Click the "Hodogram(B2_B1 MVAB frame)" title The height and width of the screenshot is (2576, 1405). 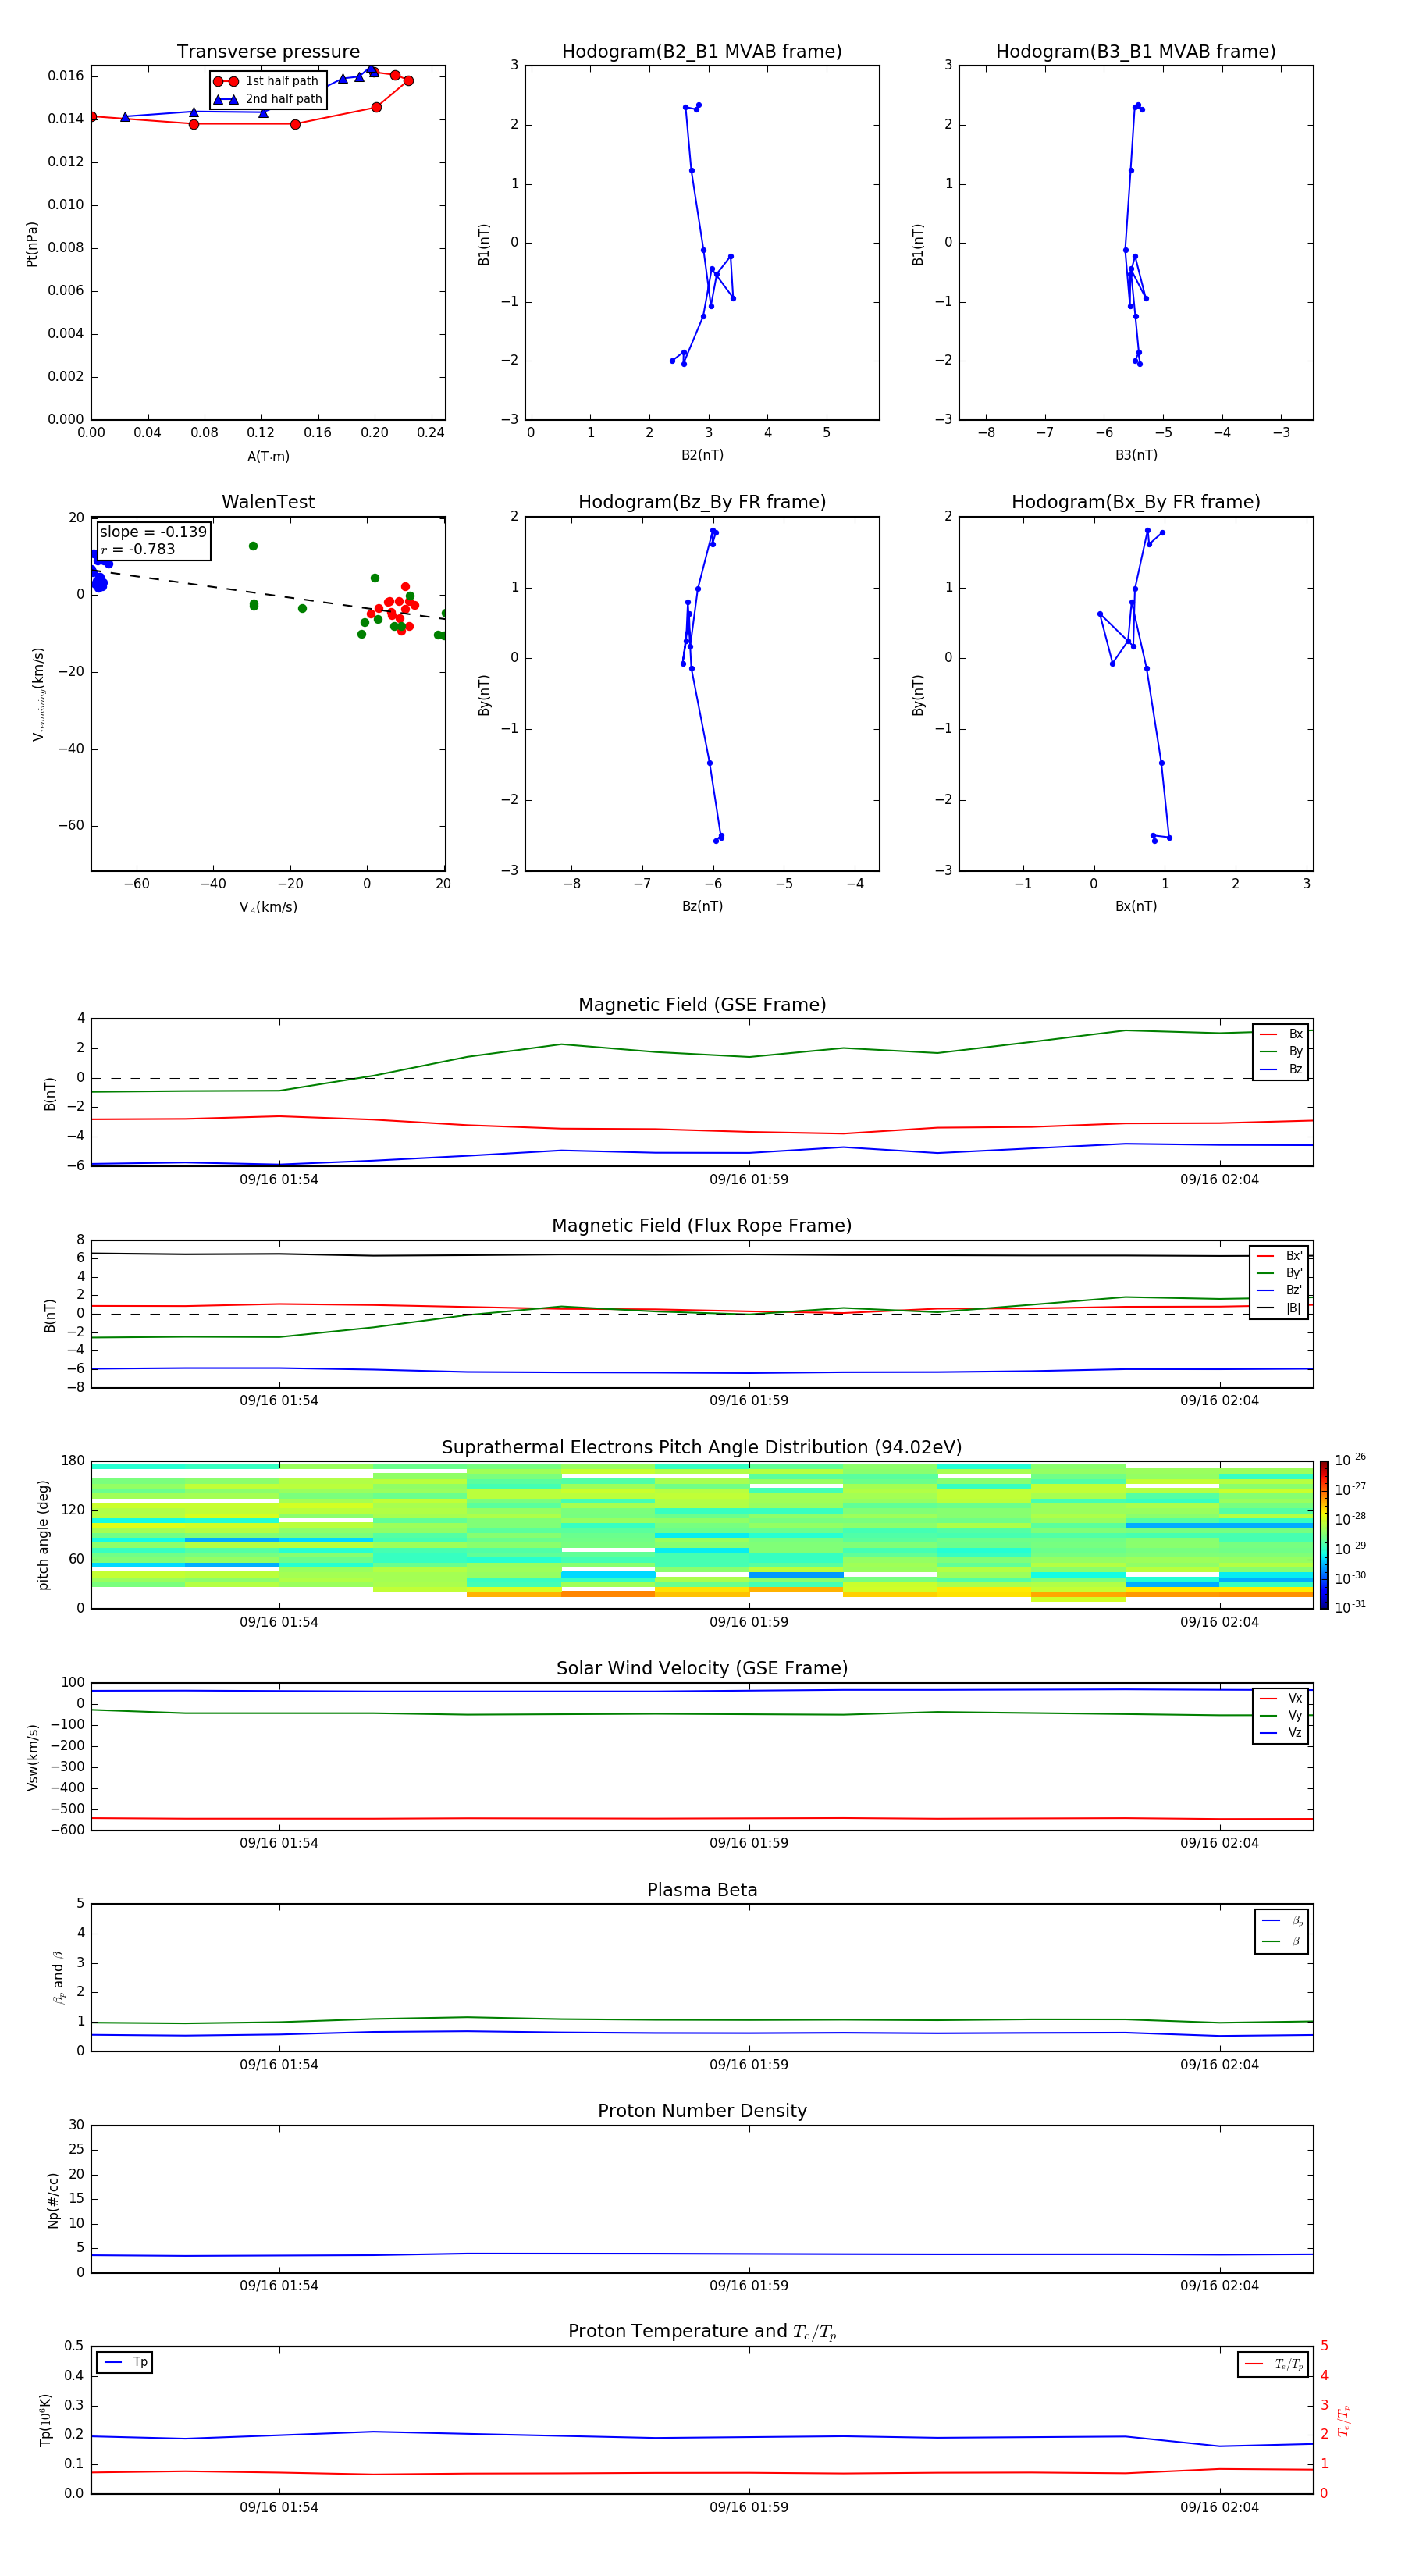[x=701, y=51]
